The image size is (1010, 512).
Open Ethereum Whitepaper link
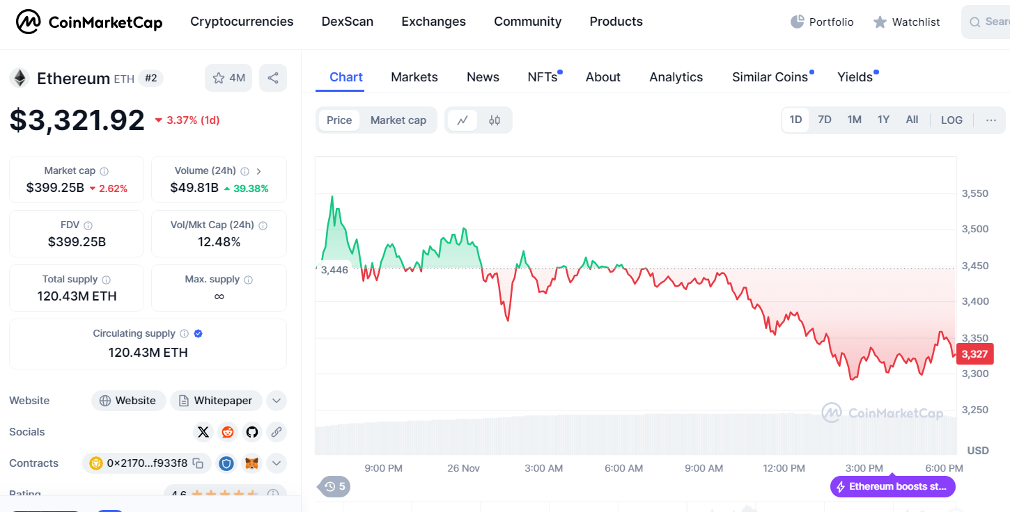click(216, 401)
